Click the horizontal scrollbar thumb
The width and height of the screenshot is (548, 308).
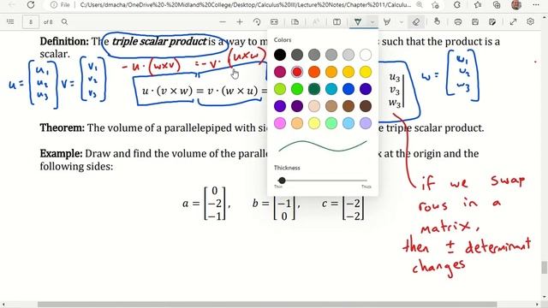(x=267, y=305)
